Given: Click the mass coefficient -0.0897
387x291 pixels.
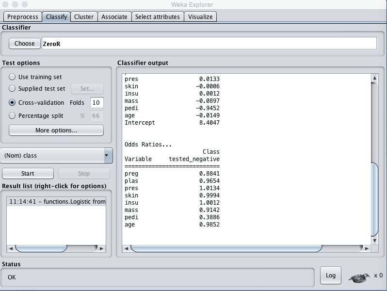Looking at the screenshot, I should (x=208, y=101).
